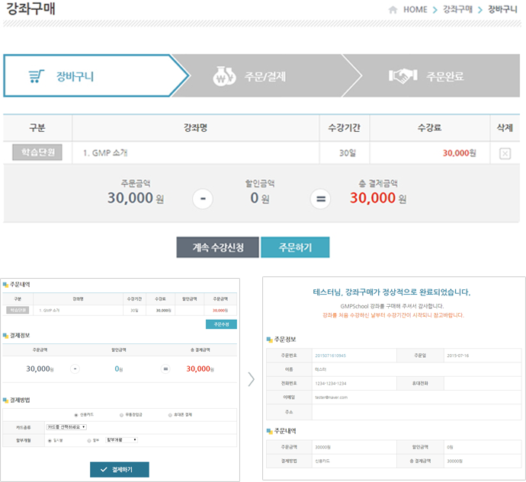The image size is (526, 482).
Task: Click the 계속 수강신청 button
Action: (218, 247)
